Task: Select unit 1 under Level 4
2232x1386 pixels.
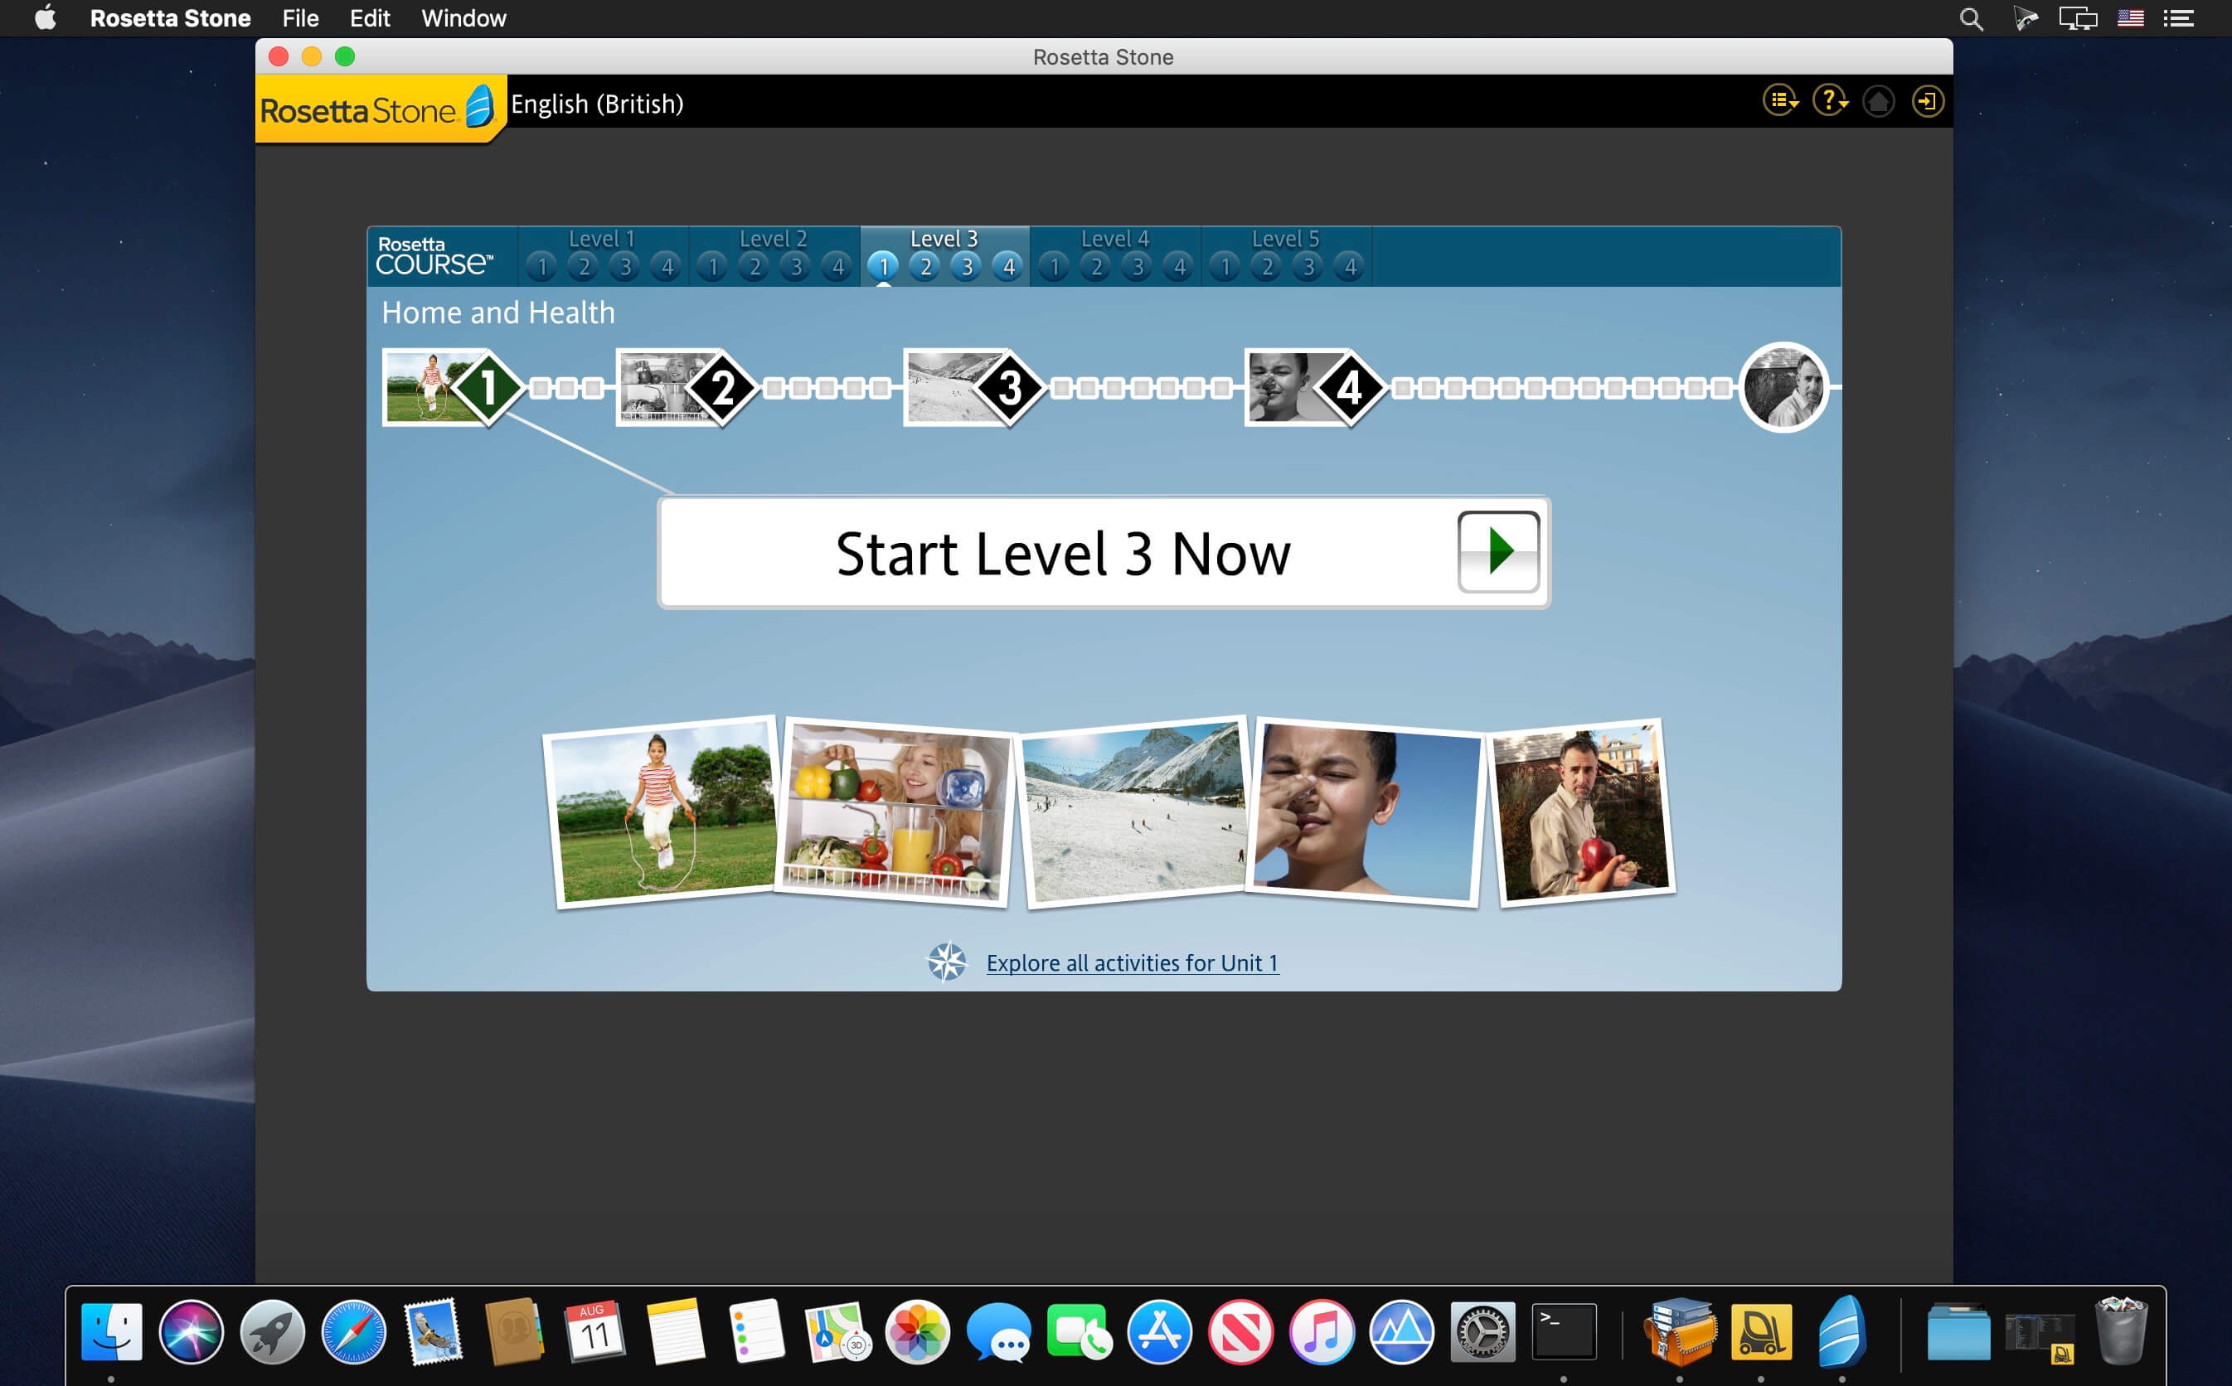Action: [x=1054, y=267]
